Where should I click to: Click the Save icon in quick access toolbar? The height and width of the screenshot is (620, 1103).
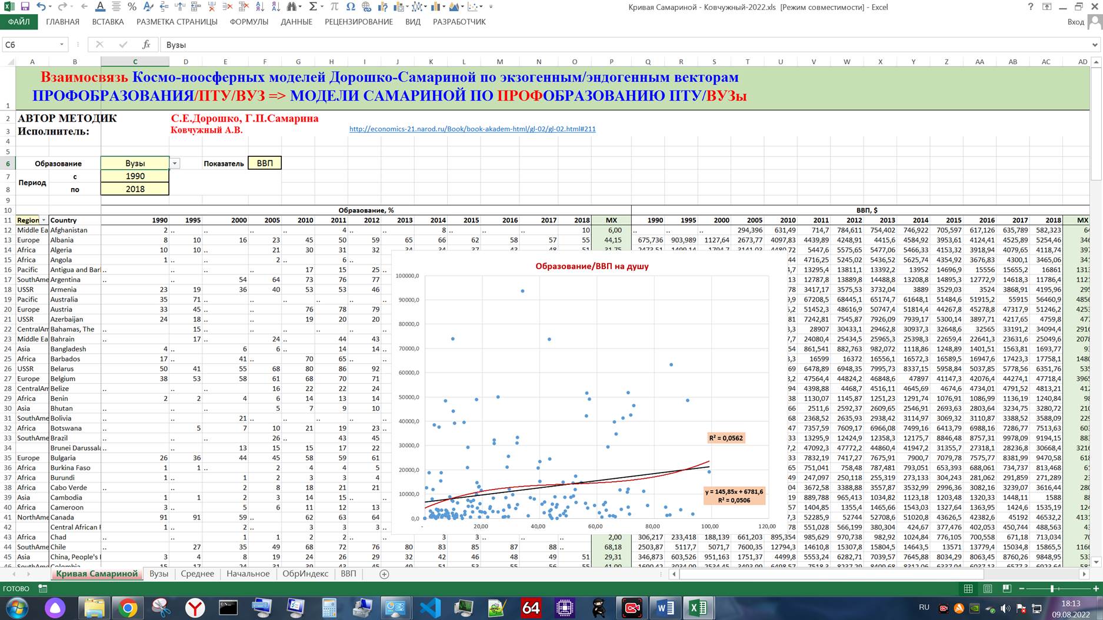coord(25,7)
